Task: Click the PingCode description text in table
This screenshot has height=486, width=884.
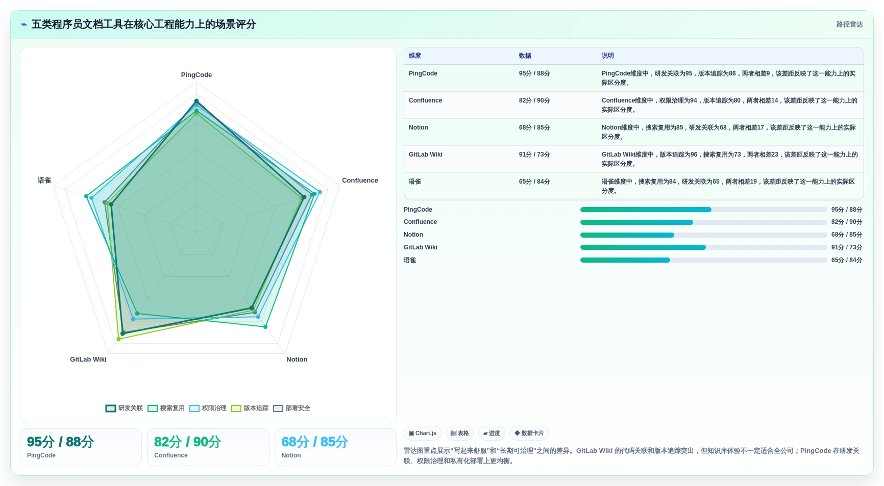Action: [x=729, y=78]
